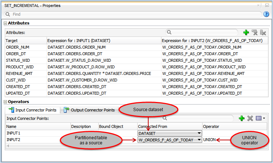Select the INPUT2 connector row name
273x163 pixels.
click(x=14, y=140)
